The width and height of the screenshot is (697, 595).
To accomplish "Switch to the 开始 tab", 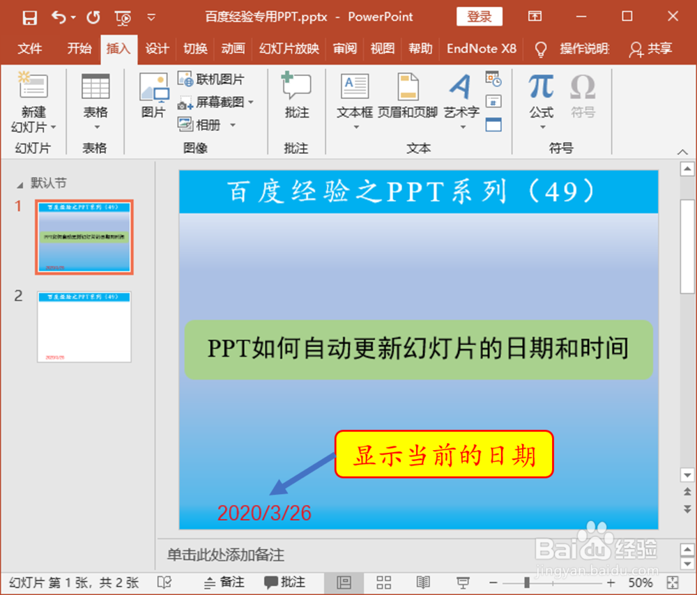I will pos(79,48).
